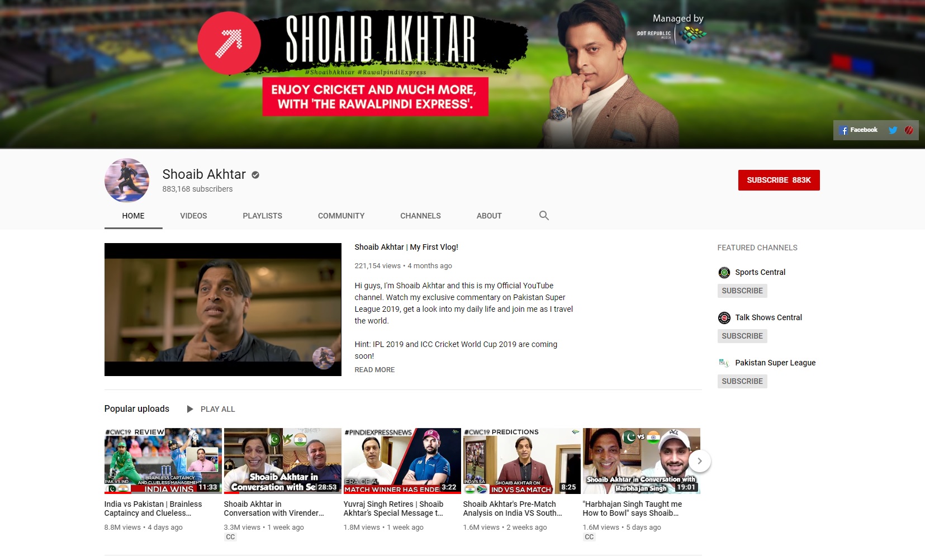Open the Community tab

[341, 216]
